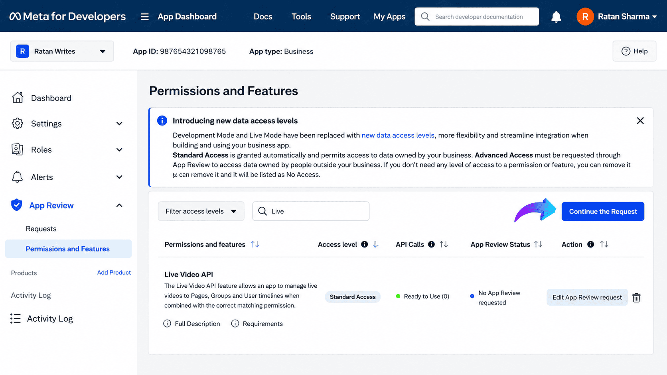
Task: Follow the new data access levels link
Action: (x=398, y=135)
